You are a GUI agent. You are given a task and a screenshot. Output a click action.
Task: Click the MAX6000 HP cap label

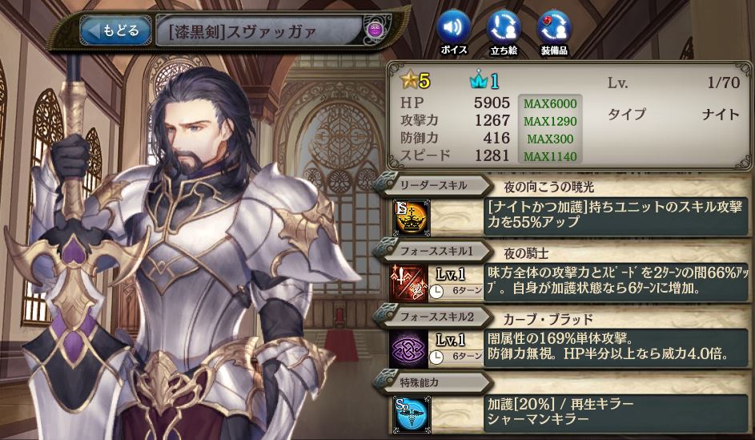pyautogui.click(x=550, y=103)
